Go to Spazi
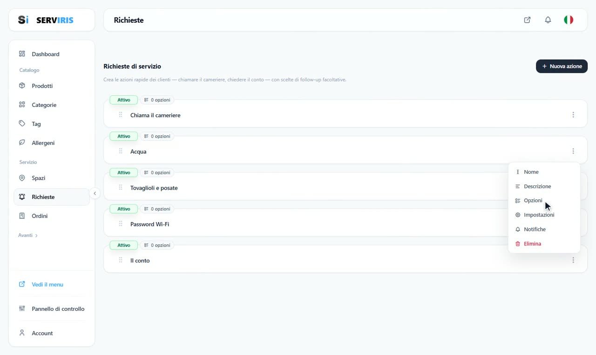Viewport: 596px width, 355px height. click(x=52, y=178)
